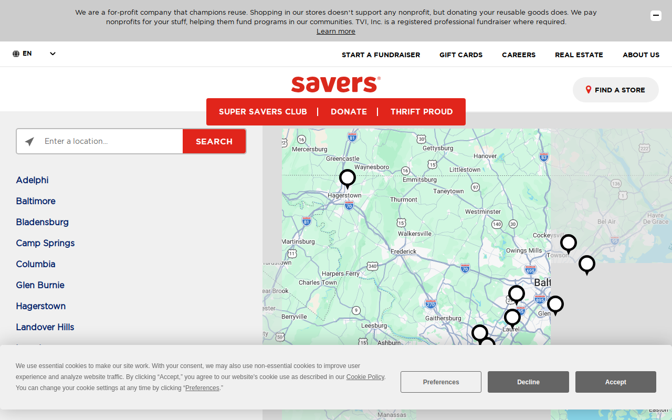Collapse the top banner with minus icon
672x420 pixels.
click(x=656, y=16)
